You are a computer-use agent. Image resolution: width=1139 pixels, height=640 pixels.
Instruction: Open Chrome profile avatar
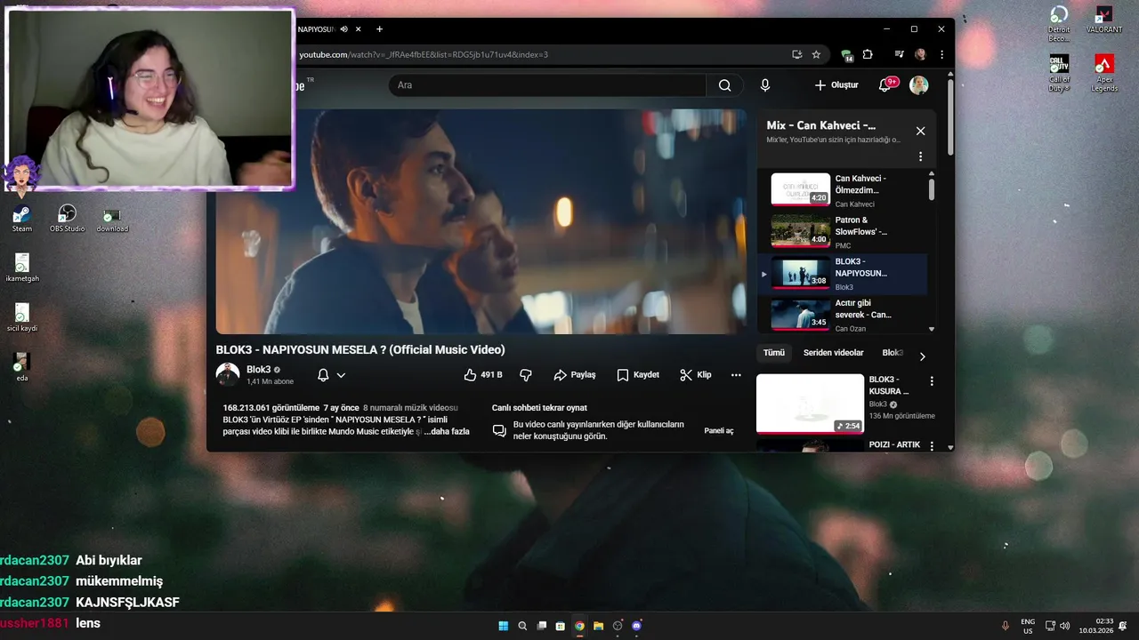(x=920, y=54)
